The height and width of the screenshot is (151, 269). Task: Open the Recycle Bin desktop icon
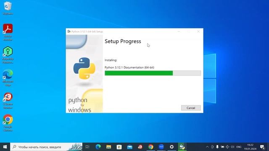pyautogui.click(x=8, y=8)
